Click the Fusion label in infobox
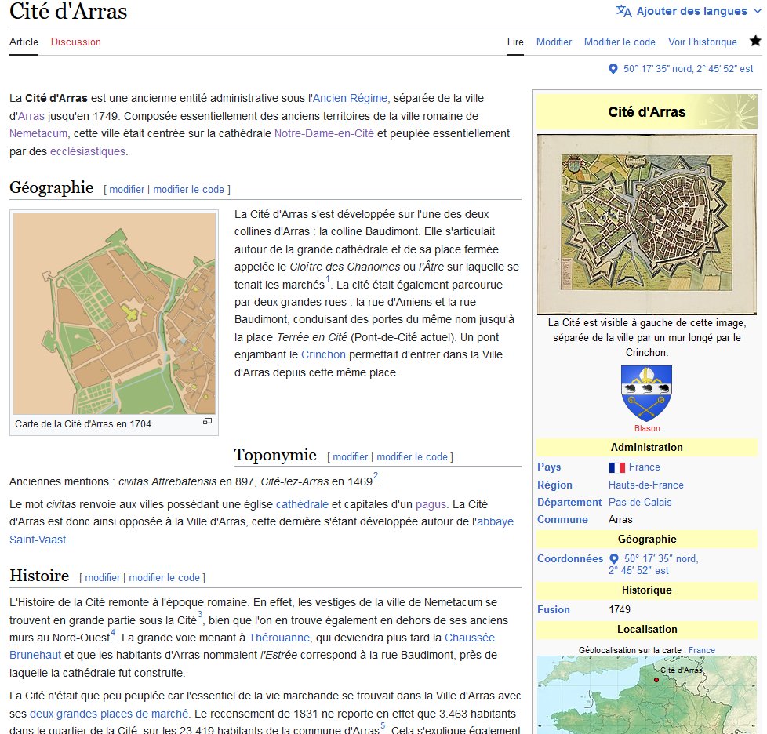This screenshot has width=767, height=734. pos(553,610)
